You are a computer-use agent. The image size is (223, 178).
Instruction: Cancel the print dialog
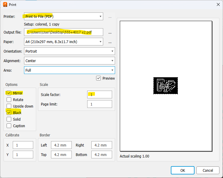pos(208,170)
